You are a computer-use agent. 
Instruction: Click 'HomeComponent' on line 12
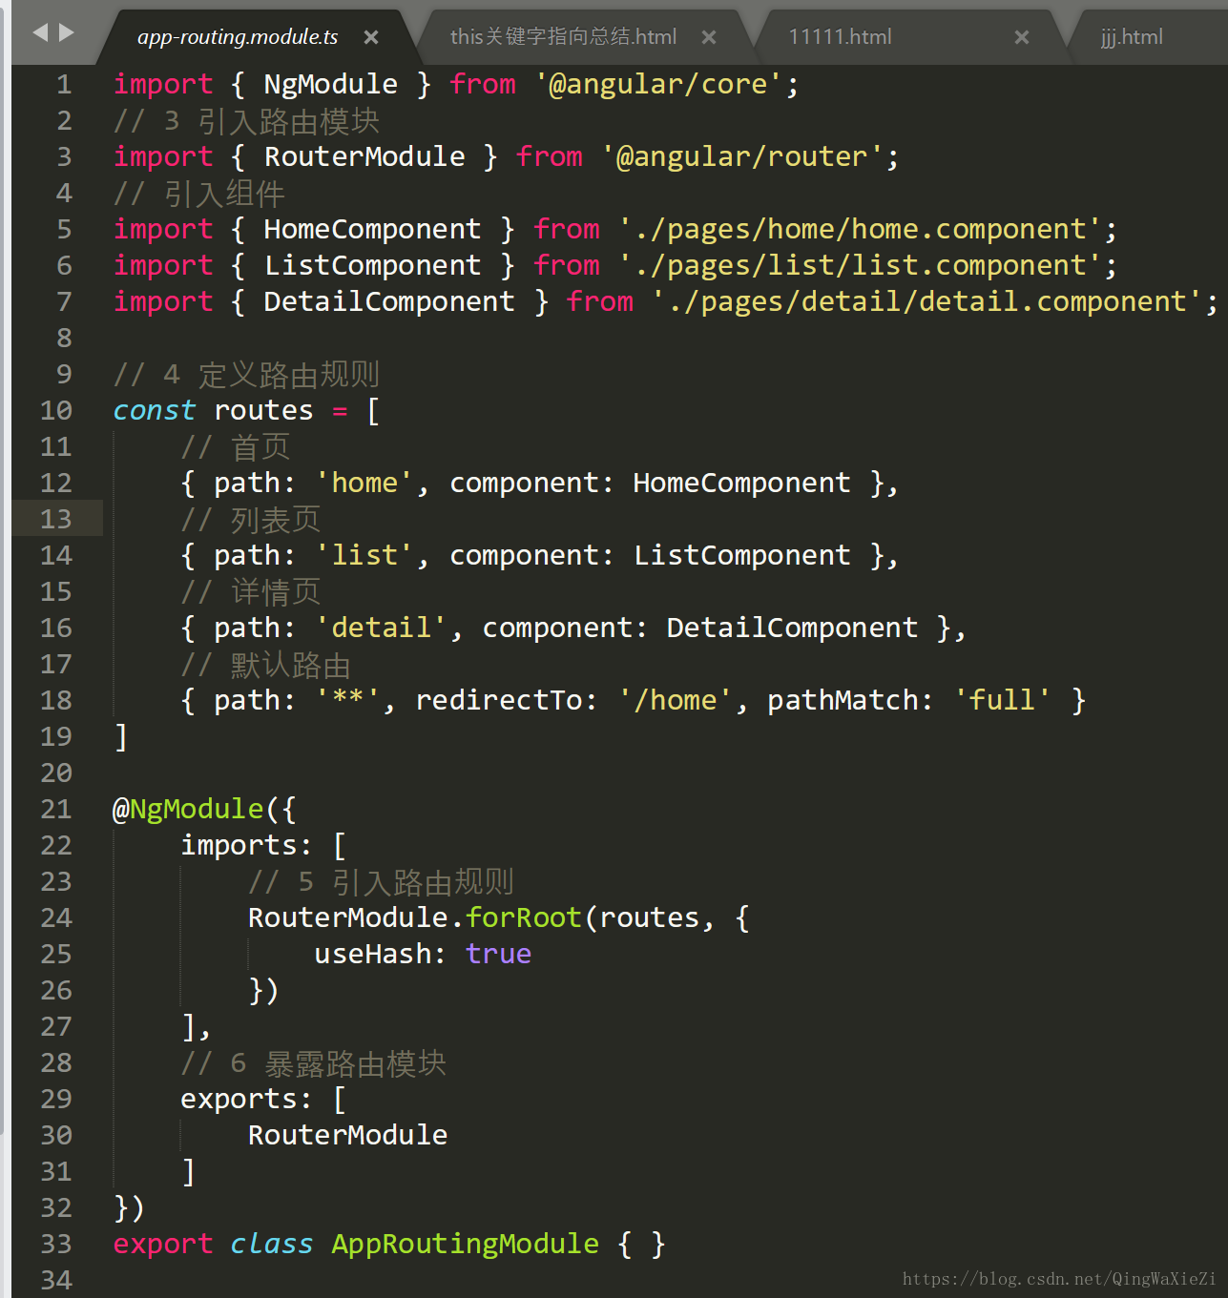[741, 483]
